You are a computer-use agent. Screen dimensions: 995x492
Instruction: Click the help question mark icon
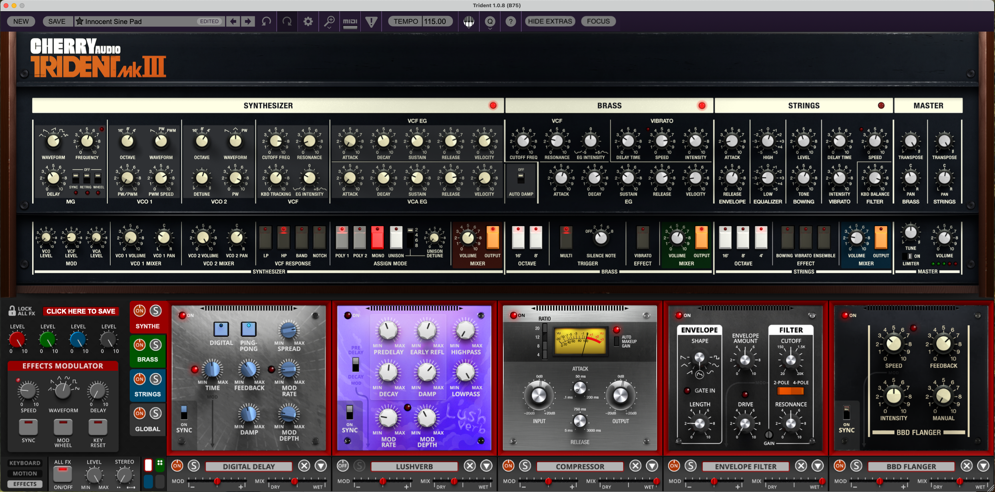pos(511,21)
